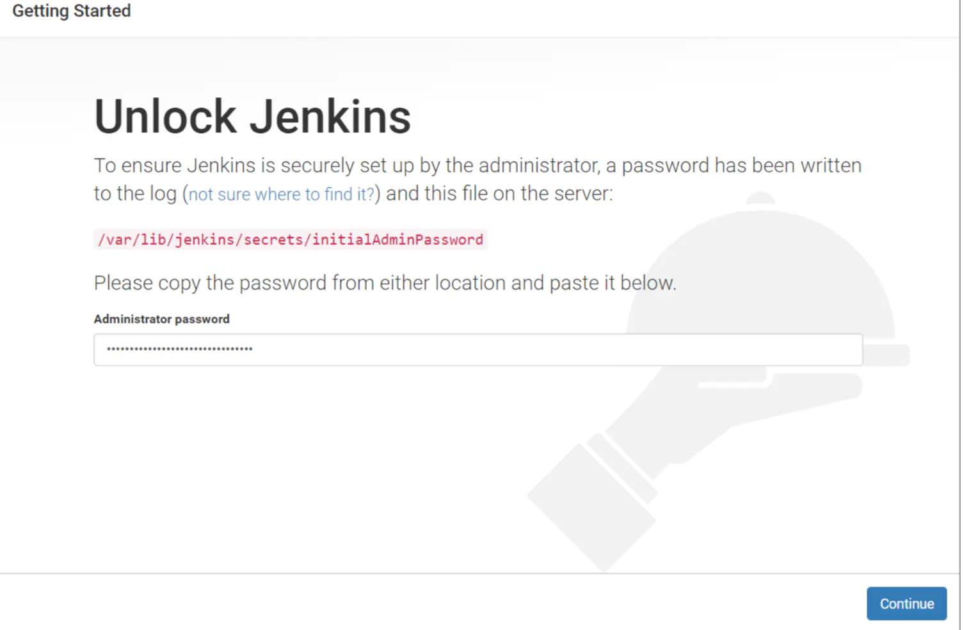Click "initialAdminPassword" in the red file path
The height and width of the screenshot is (630, 964).
[398, 239]
